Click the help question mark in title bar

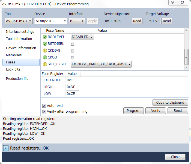tap(172, 3)
